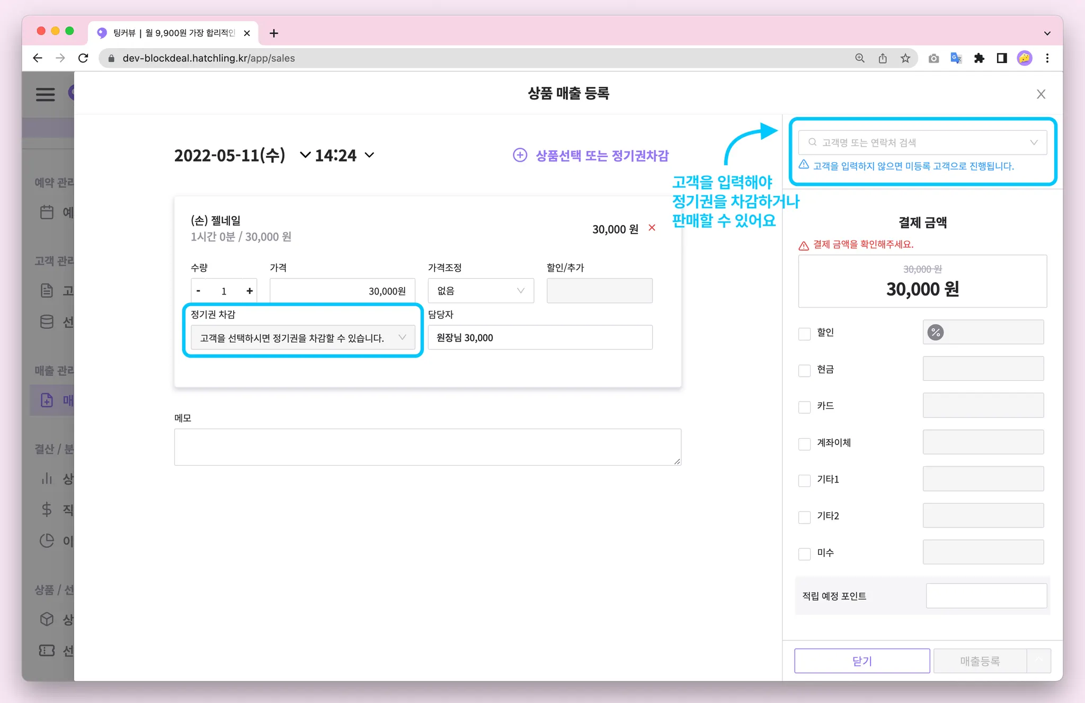Click the bookmark star icon in address bar

click(x=905, y=58)
